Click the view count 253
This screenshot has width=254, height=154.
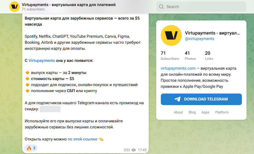[127, 150]
